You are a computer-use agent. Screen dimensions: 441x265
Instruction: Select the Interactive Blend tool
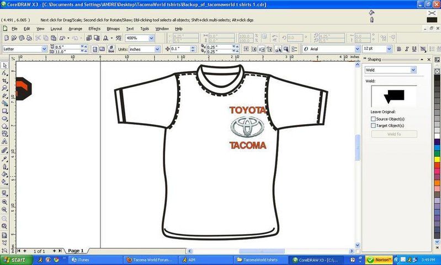[4, 151]
